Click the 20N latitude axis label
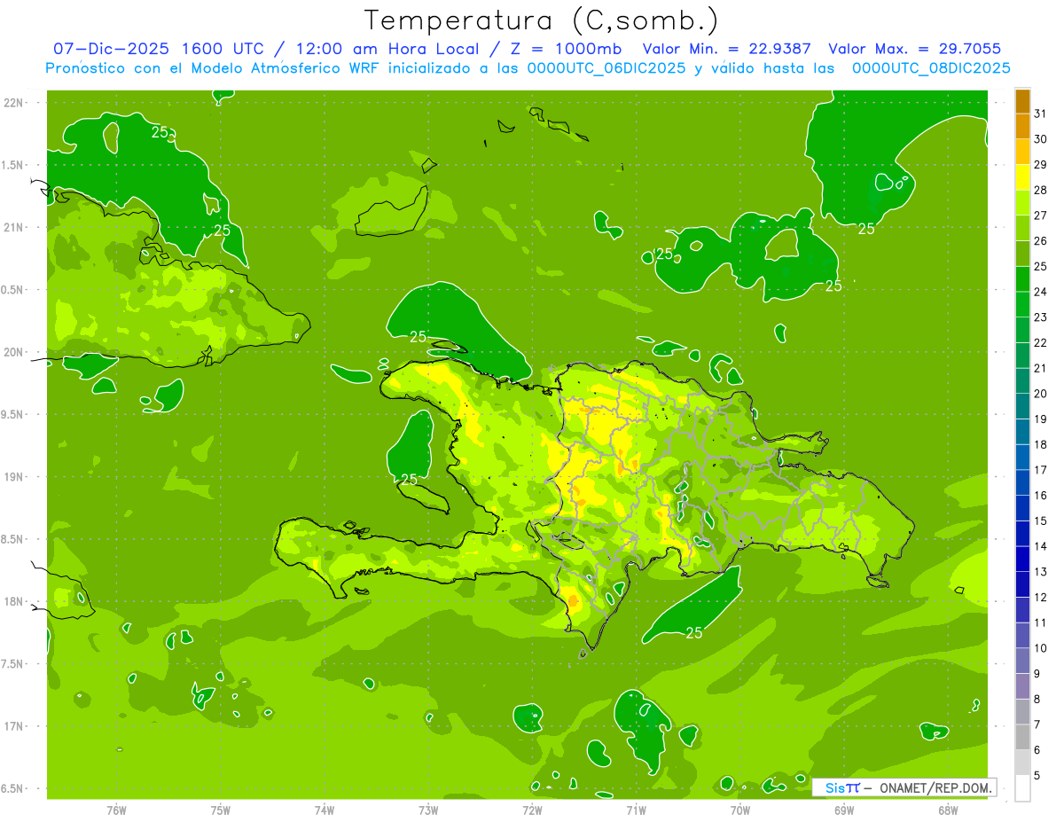 (x=14, y=352)
